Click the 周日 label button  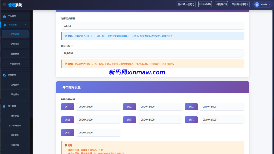(67, 133)
